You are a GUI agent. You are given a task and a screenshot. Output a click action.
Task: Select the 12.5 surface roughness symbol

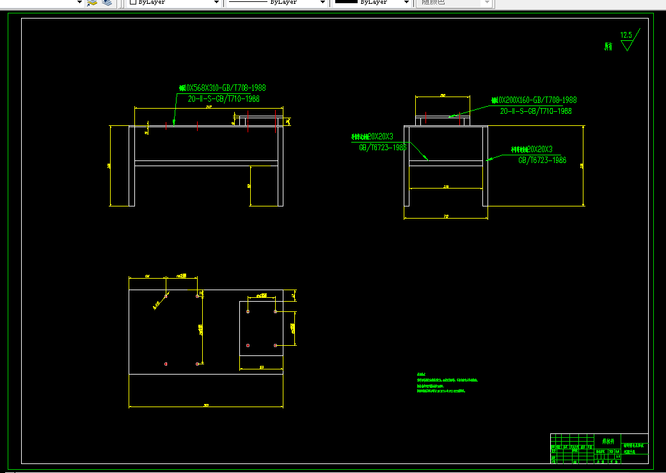click(x=630, y=40)
